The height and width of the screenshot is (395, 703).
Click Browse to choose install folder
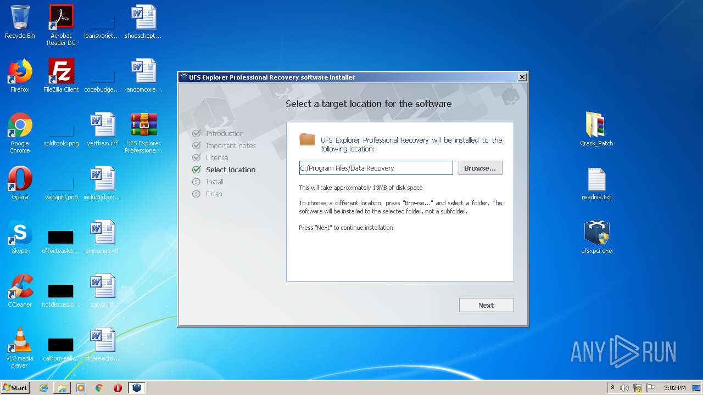point(480,168)
